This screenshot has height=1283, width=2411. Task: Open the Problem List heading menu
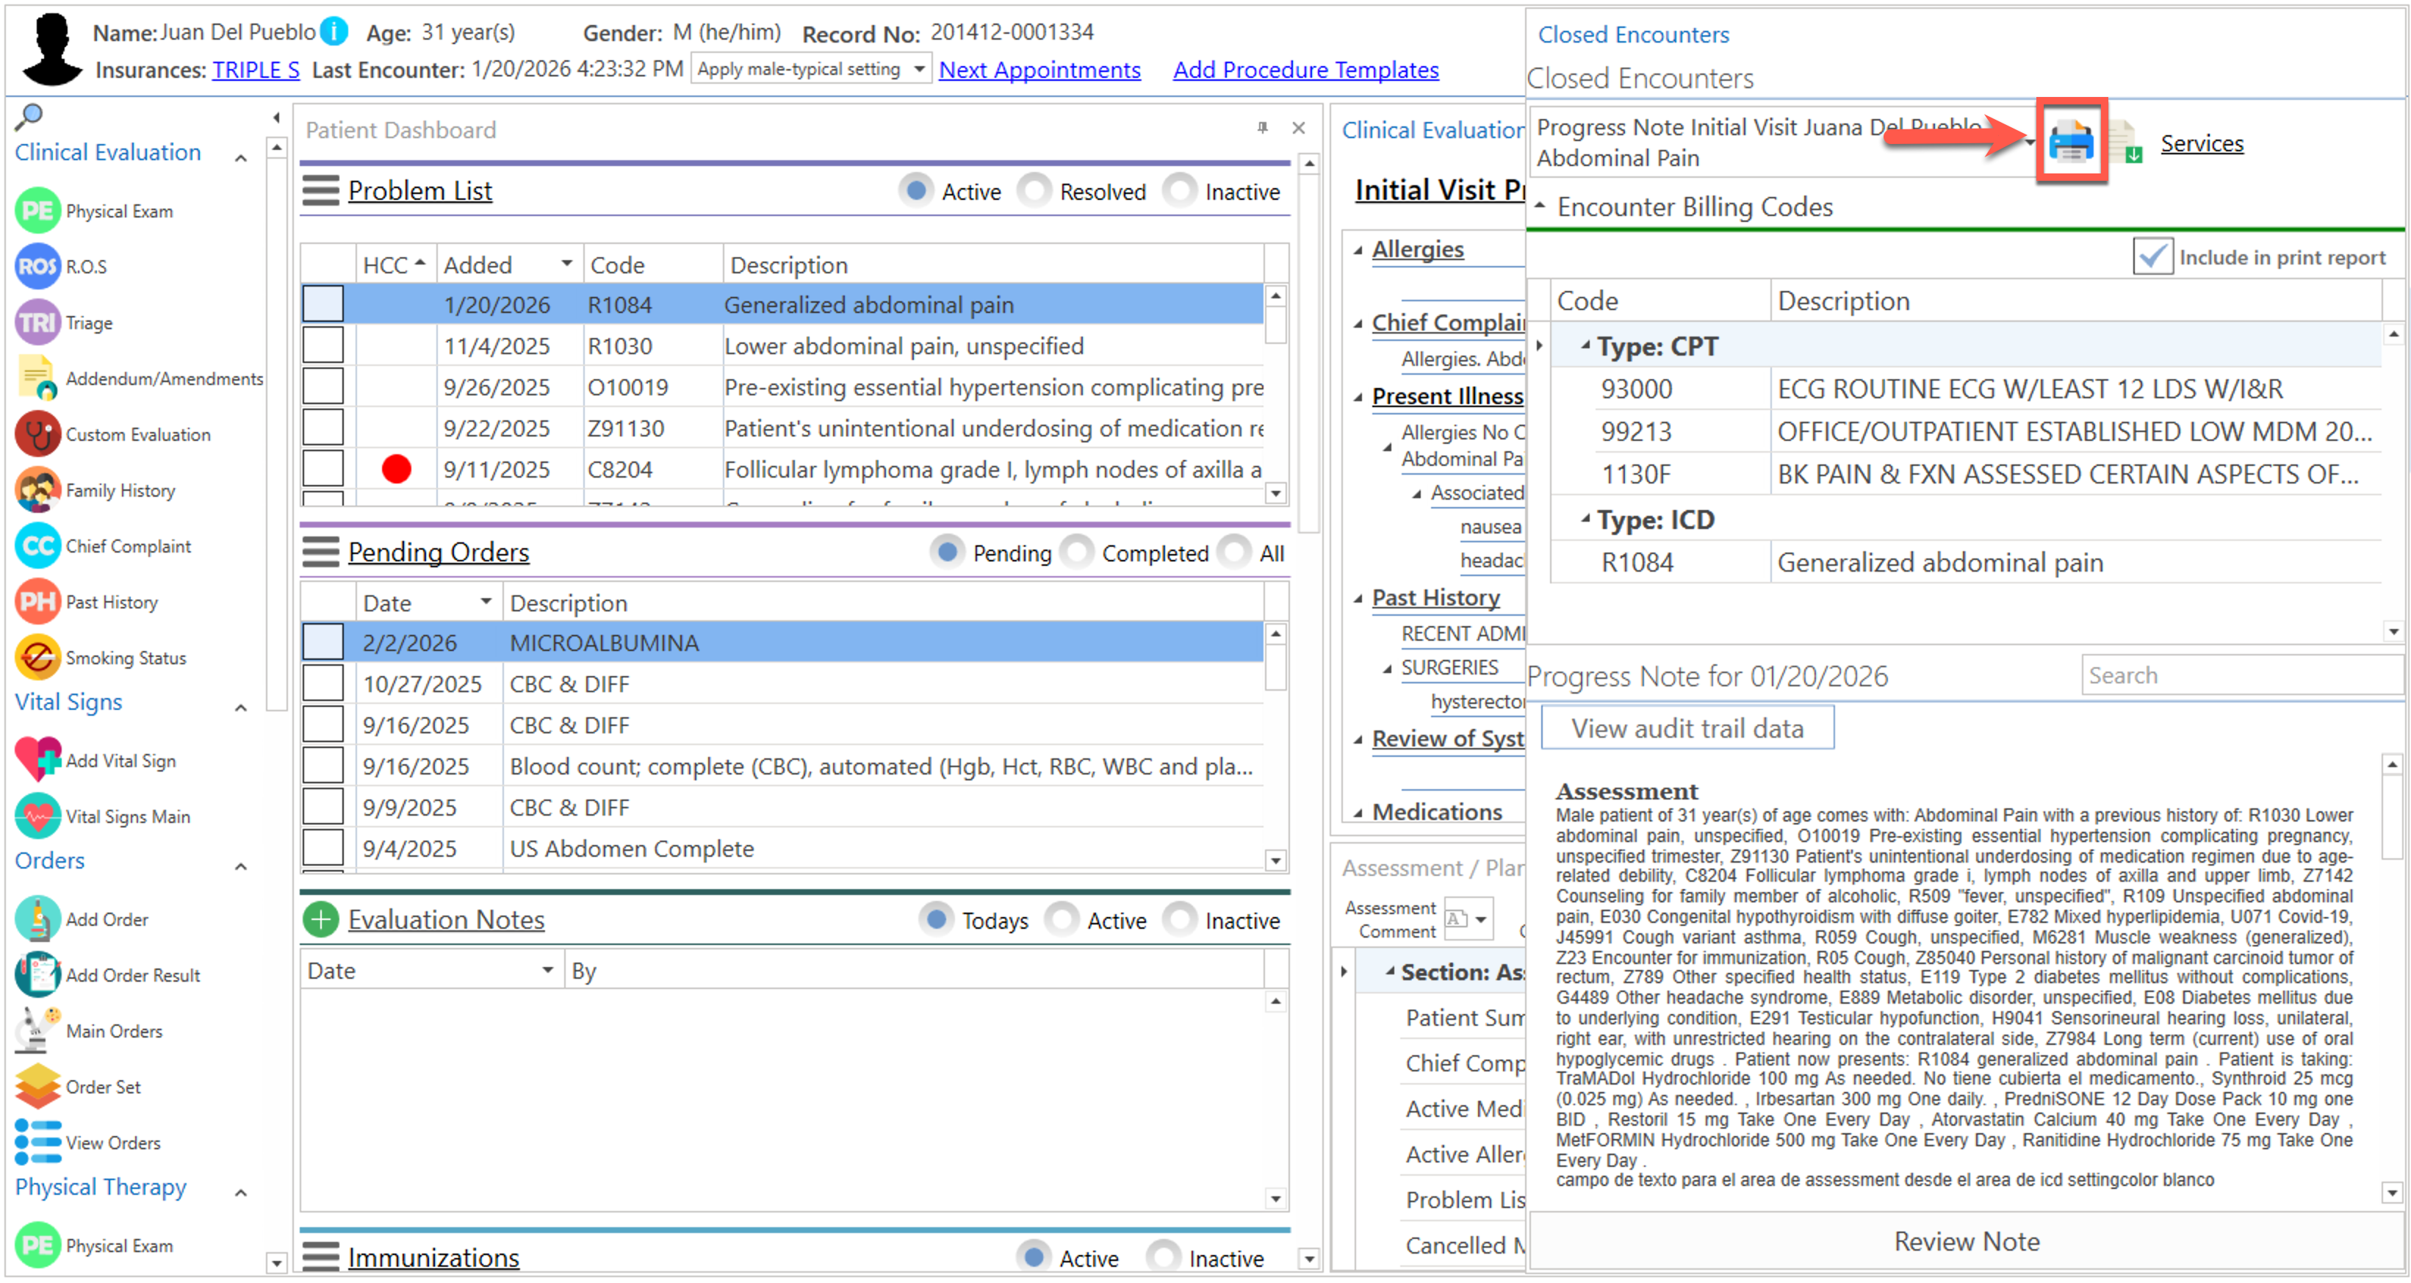point(320,190)
